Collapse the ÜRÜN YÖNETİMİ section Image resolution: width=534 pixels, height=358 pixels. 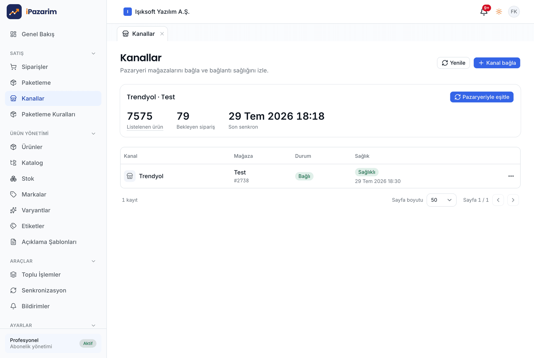[x=93, y=133]
